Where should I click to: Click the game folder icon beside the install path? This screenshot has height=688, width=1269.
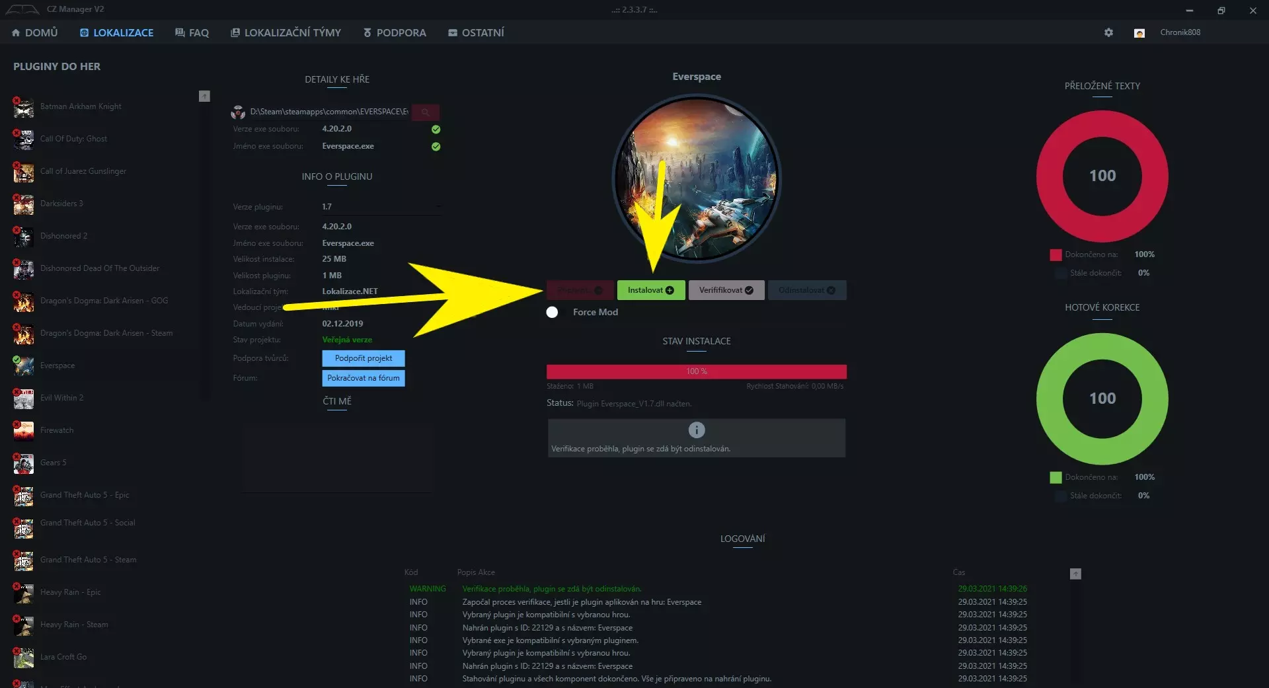click(x=238, y=112)
